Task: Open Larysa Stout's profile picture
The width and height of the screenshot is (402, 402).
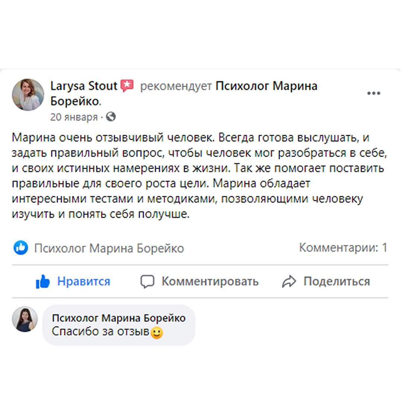Action: pyautogui.click(x=28, y=95)
